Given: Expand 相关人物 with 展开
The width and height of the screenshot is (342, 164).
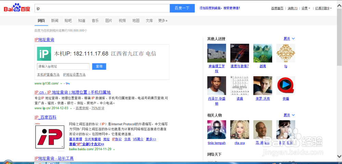Looking at the screenshot, I should pos(289,115).
